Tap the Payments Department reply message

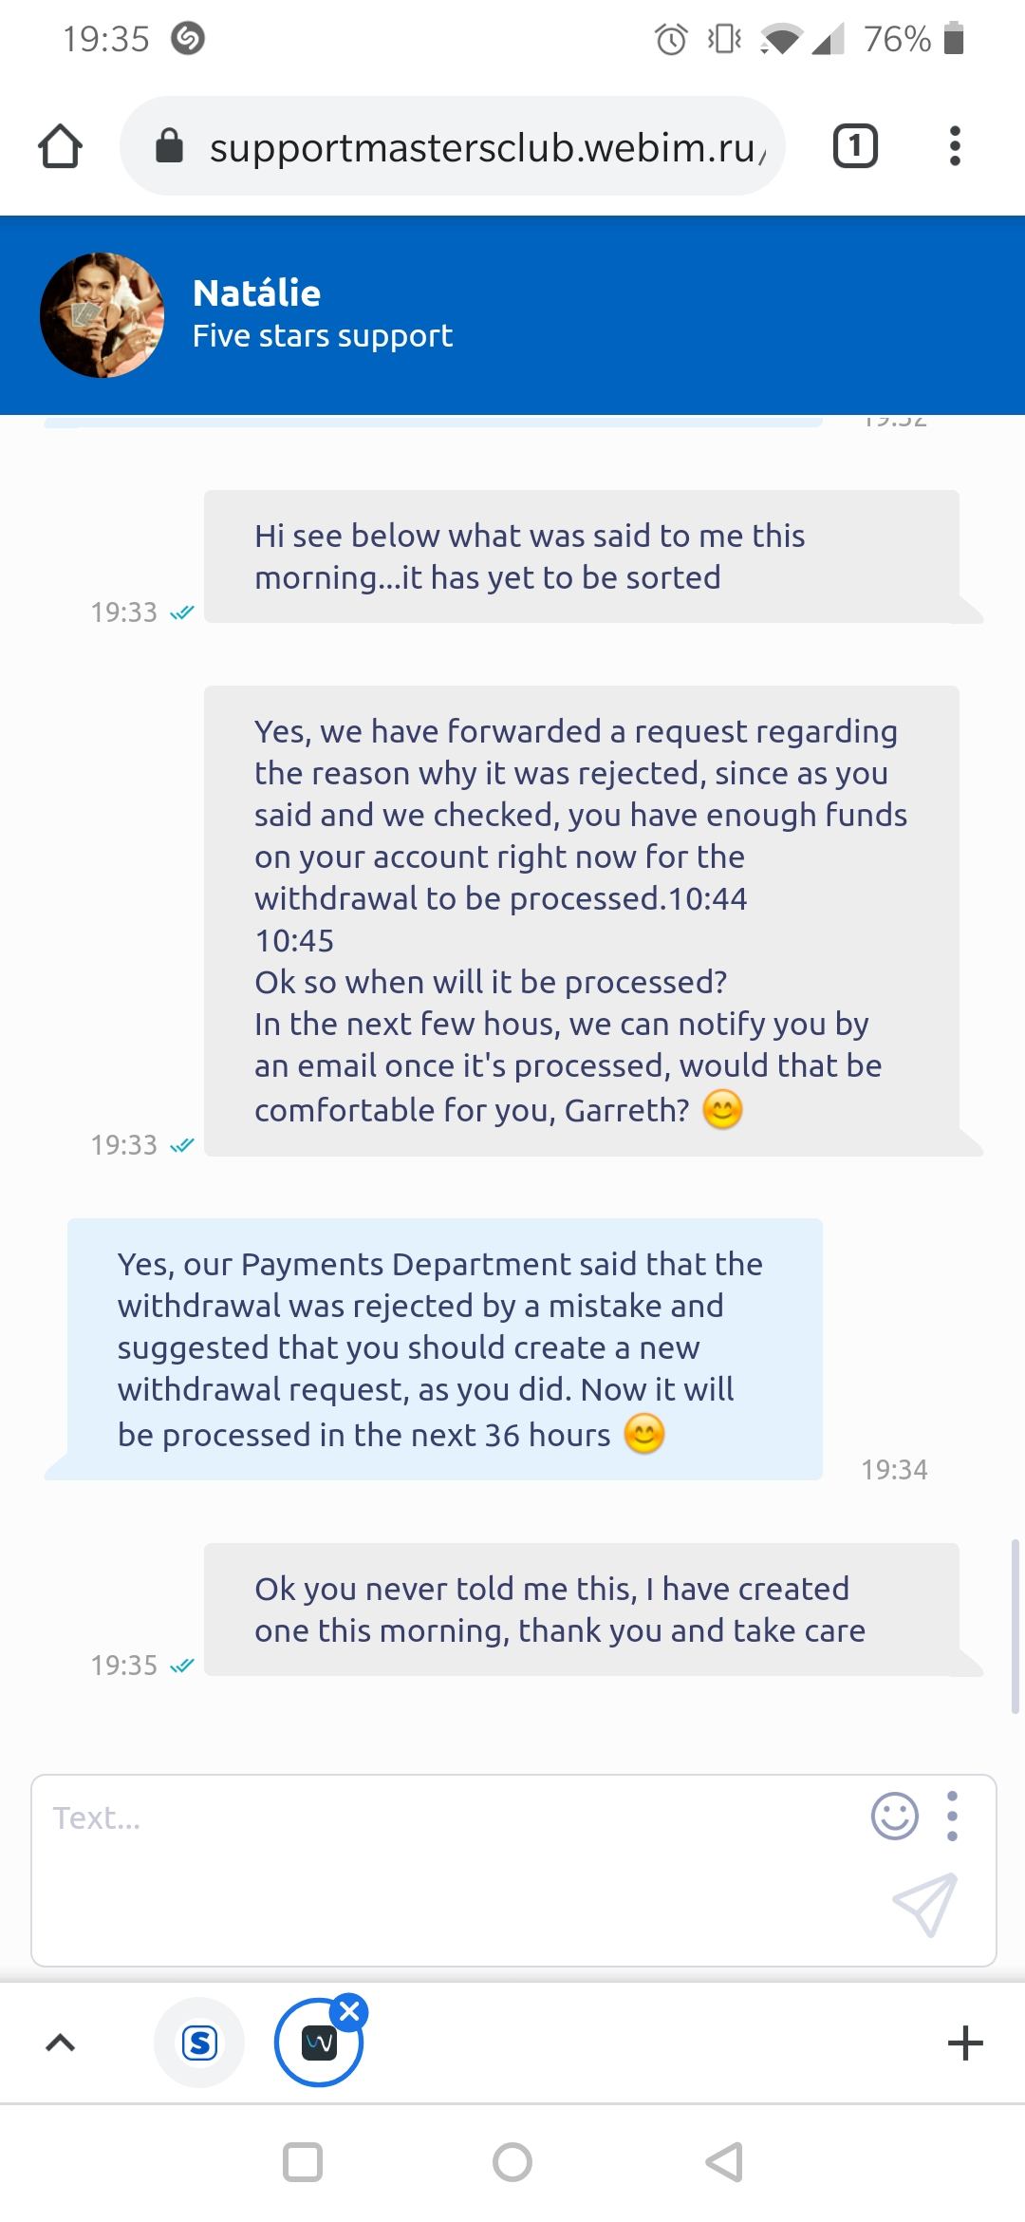[x=442, y=1348]
